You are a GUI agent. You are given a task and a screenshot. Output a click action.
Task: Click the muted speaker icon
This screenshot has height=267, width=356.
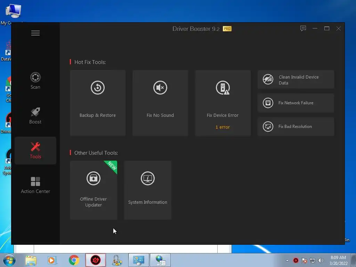160,87
